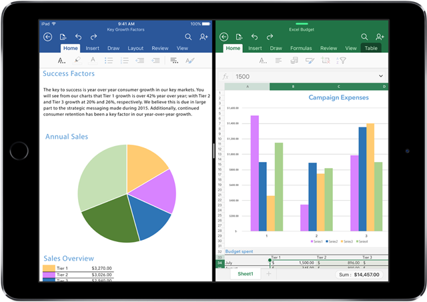This screenshot has width=427, height=302.
Task: Switch to the Draw tab in Word
Action: (113, 48)
